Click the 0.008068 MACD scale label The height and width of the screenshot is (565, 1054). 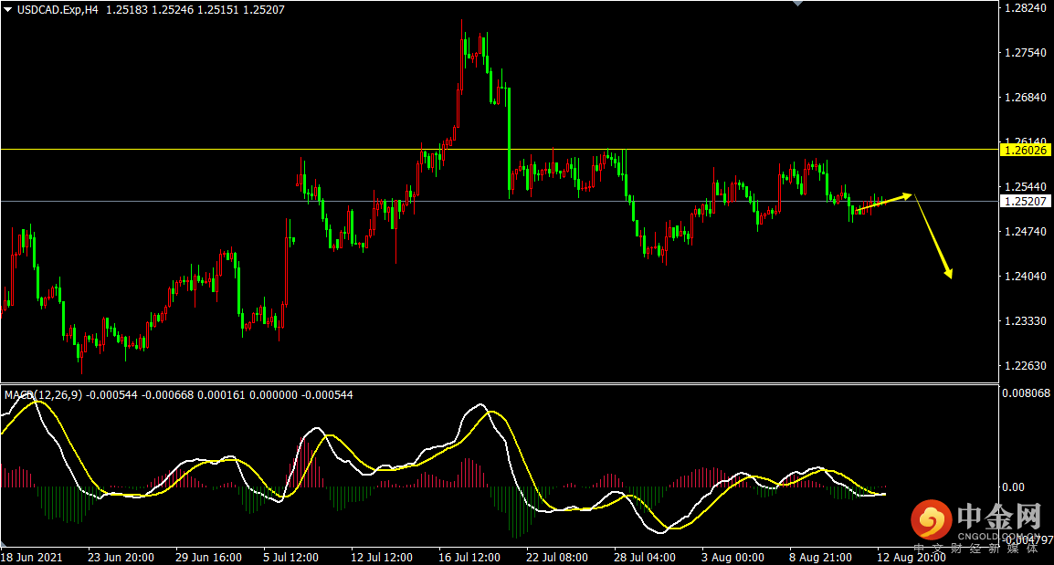point(1026,393)
